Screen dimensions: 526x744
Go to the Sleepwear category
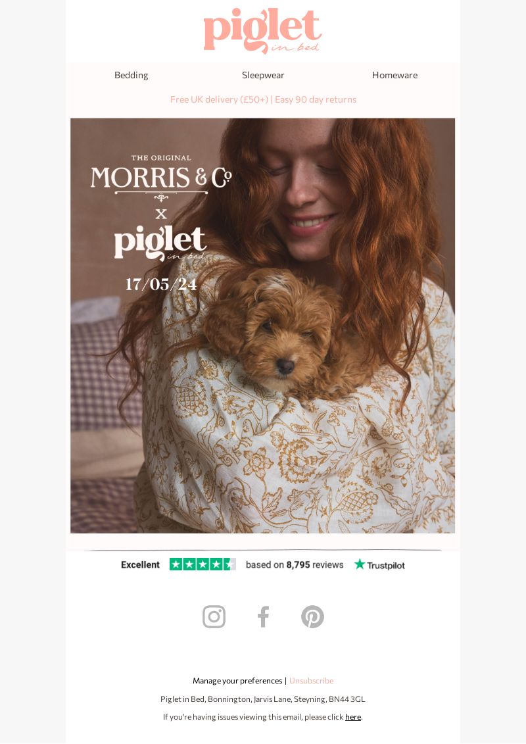pyautogui.click(x=263, y=75)
